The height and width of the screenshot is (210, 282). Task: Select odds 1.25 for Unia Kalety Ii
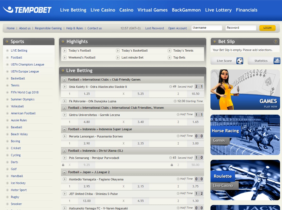(x=87, y=94)
